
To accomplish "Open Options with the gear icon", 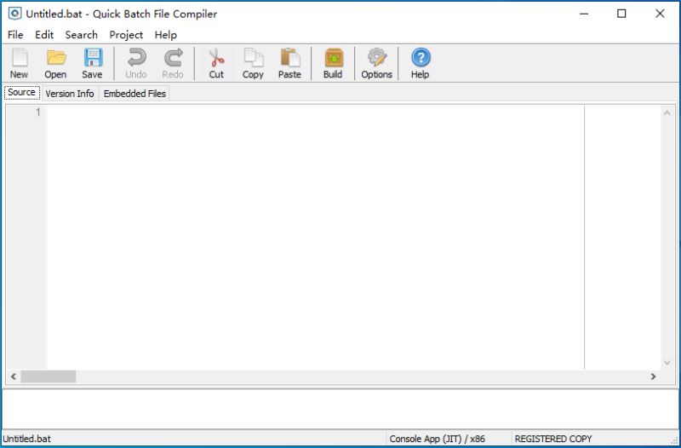I will point(376,63).
